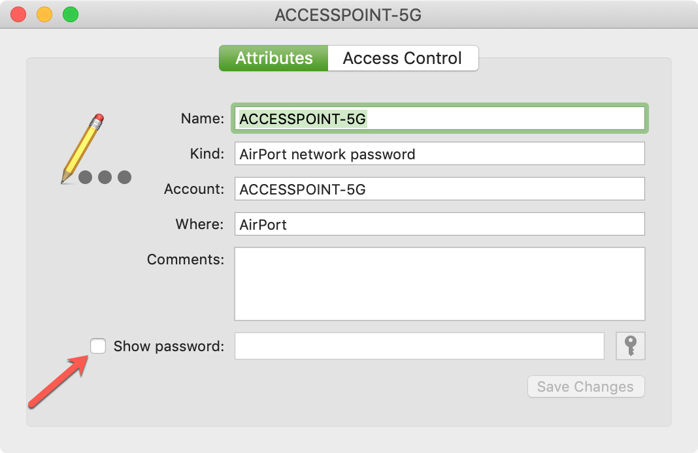Click the Show password label text

[169, 347]
